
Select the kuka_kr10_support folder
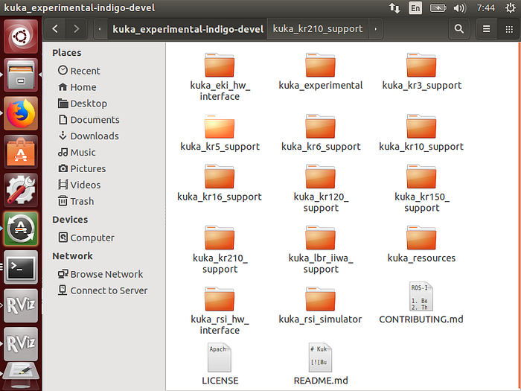point(421,133)
